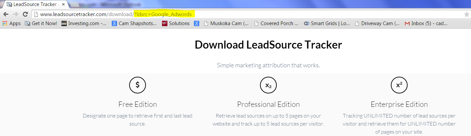Click 'Tracking UNLIMITED number of lead sources' text
This screenshot has height=136, width=471.
[x=399, y=124]
